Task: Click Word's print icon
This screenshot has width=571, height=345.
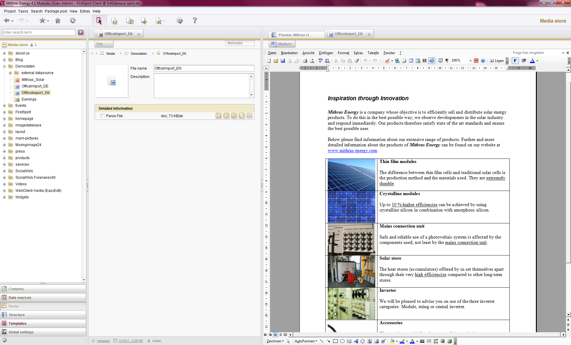Action: [305, 61]
